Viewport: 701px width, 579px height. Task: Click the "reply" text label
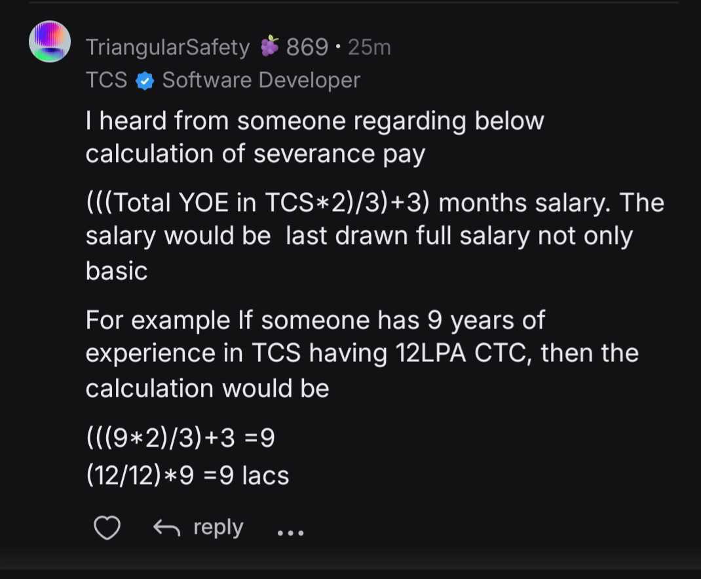click(218, 527)
